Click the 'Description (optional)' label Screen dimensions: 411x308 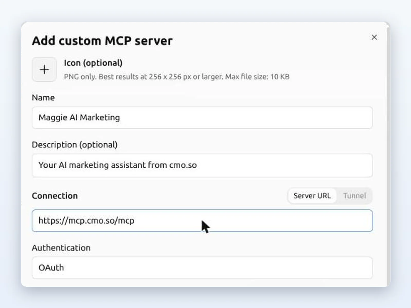coord(74,145)
